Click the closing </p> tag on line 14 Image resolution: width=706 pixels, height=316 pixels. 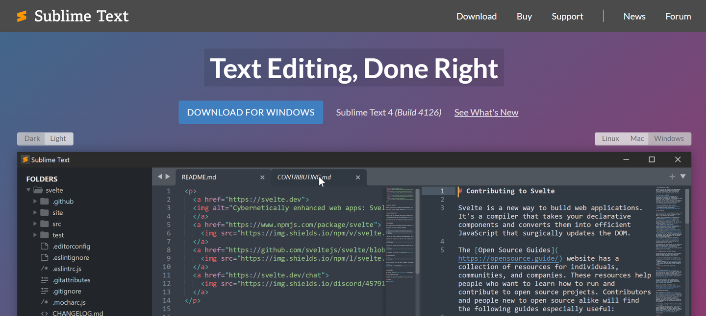pyautogui.click(x=193, y=300)
